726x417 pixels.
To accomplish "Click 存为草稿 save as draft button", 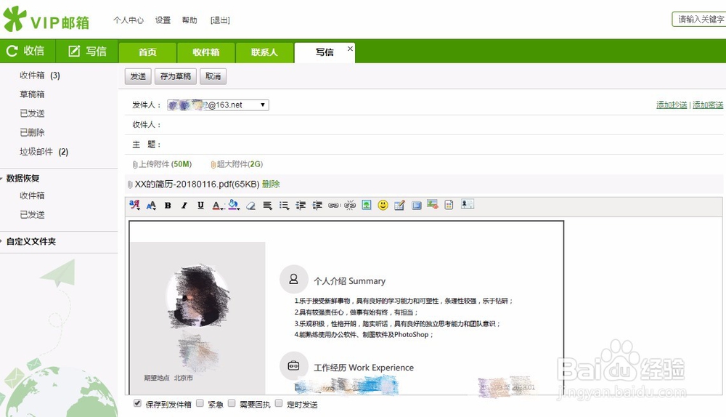I will [176, 76].
